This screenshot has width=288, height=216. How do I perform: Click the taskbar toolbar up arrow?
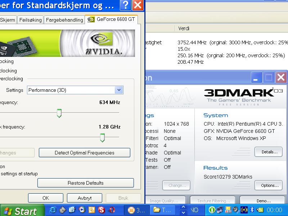tap(183, 207)
